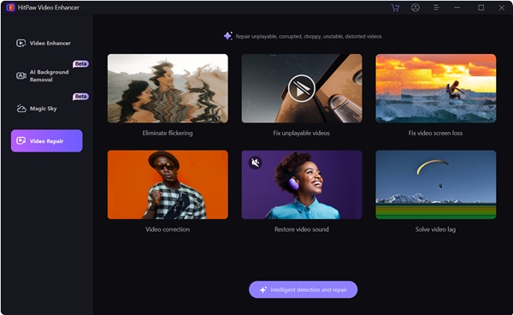The image size is (513, 315).
Task: Open the Restore video sound thumbnail
Action: (302, 185)
